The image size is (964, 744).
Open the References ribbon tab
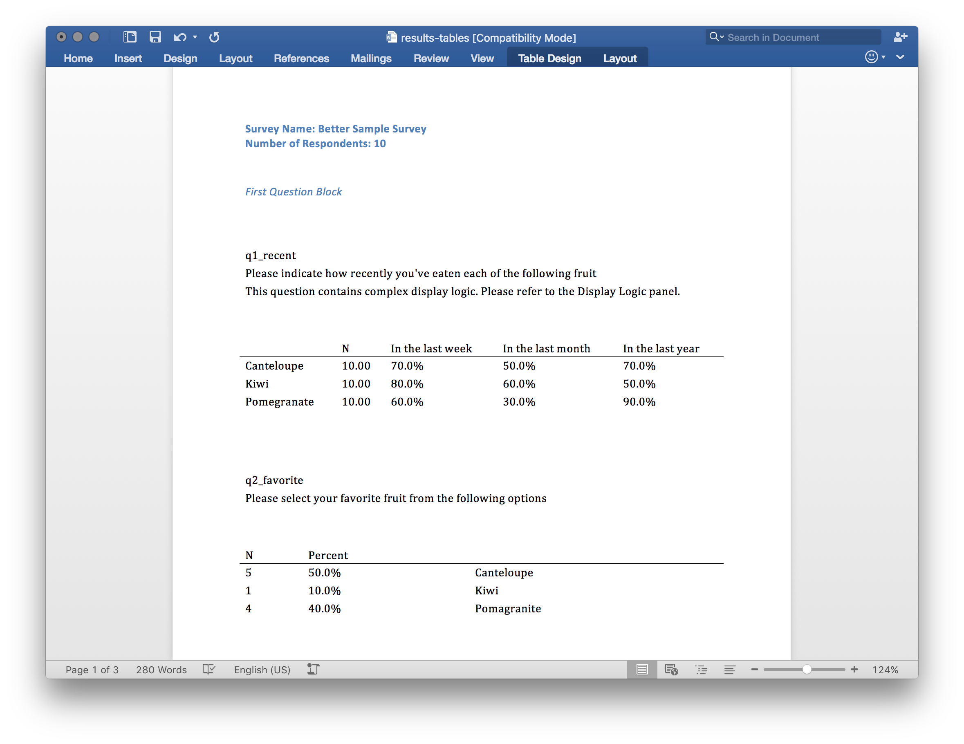301,58
